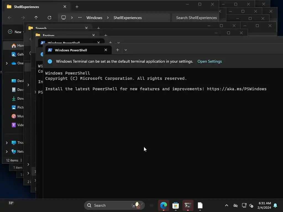
Task: Open Settings link in terminal info bar
Action: click(x=209, y=61)
